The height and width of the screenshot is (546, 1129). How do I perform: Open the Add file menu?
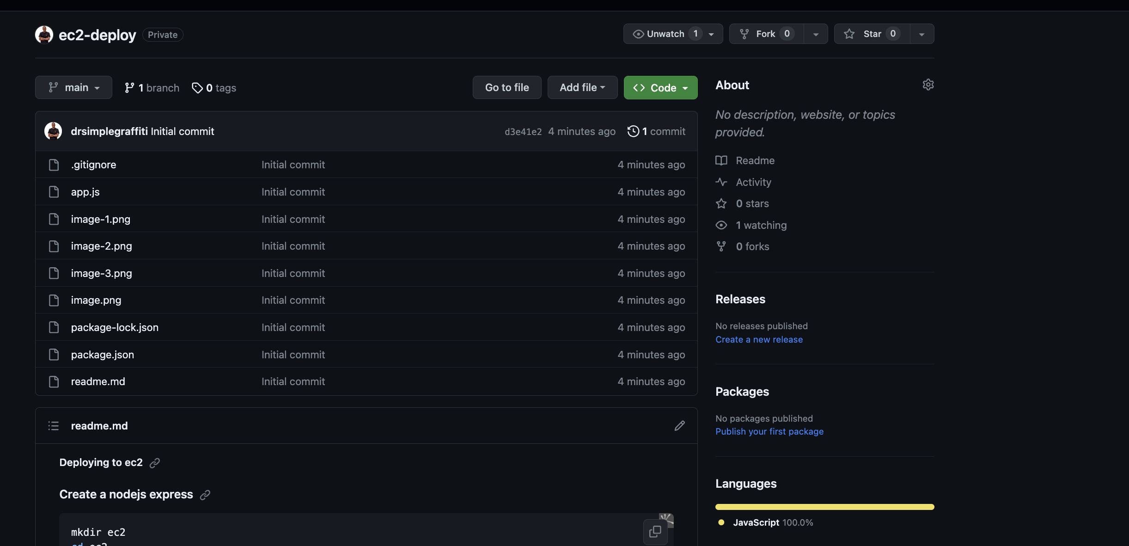[x=582, y=87]
